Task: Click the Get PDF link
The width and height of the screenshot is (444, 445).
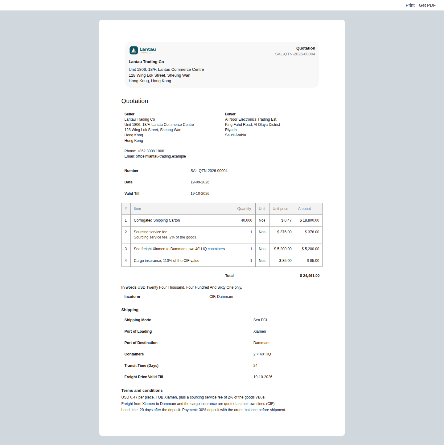Action: pyautogui.click(x=427, y=5)
